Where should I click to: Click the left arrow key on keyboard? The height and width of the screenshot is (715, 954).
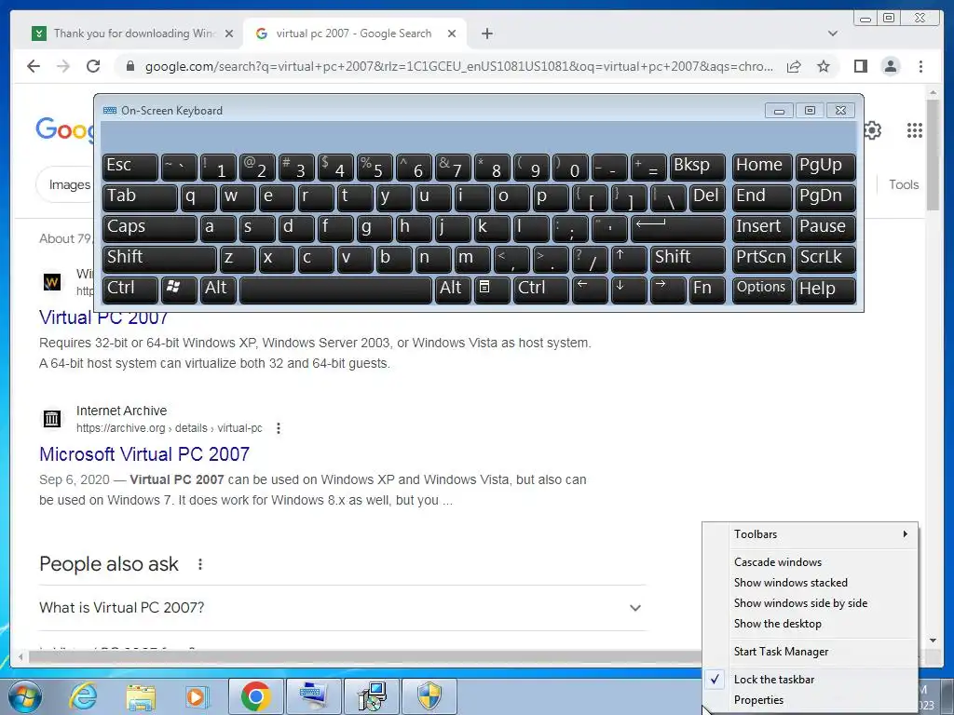coord(590,290)
